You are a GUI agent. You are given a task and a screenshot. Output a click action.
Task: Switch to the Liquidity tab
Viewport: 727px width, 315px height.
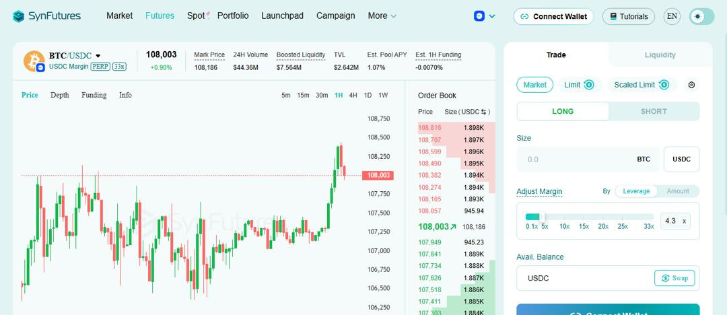[660, 55]
